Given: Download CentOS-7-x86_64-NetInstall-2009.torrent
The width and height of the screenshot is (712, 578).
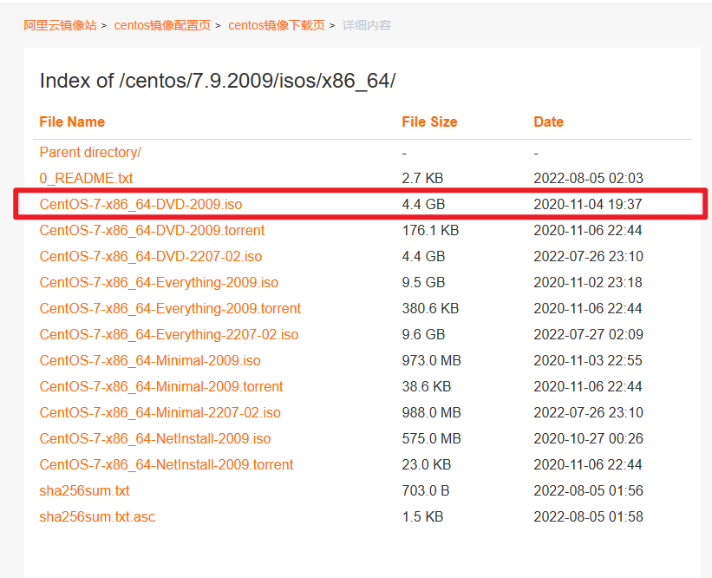Looking at the screenshot, I should point(167,465).
